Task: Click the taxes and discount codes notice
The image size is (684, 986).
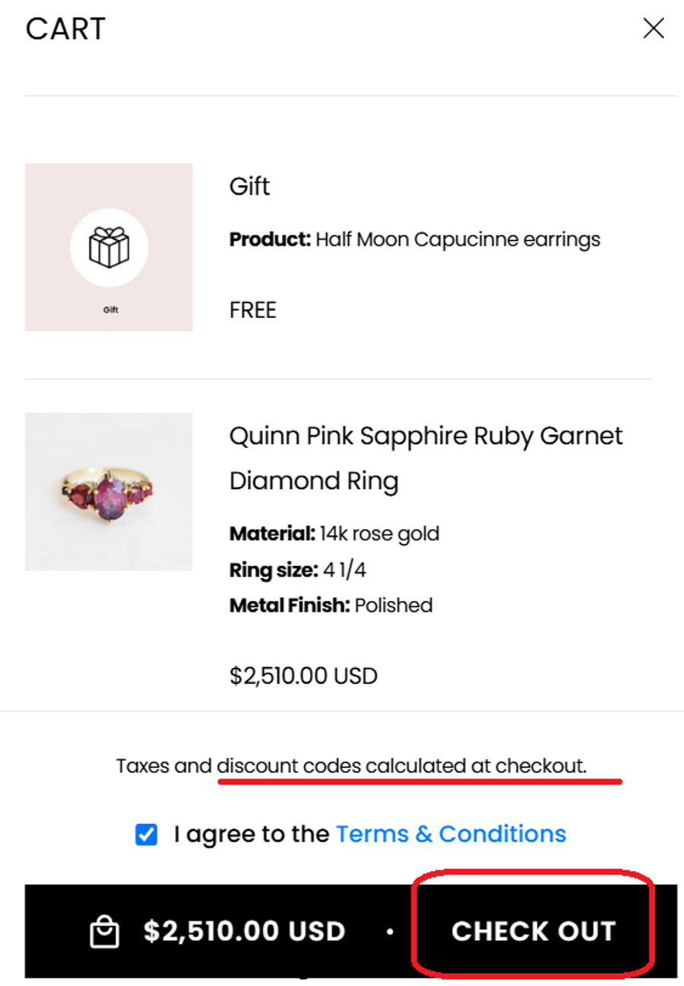Action: pos(351,765)
